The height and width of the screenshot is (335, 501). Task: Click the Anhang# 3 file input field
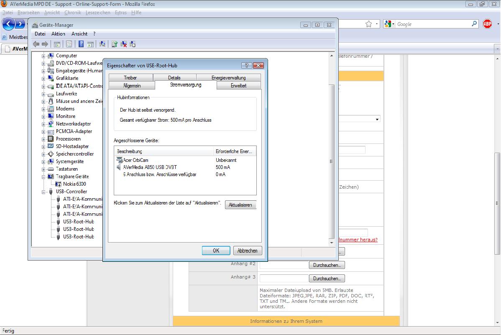(x=284, y=279)
